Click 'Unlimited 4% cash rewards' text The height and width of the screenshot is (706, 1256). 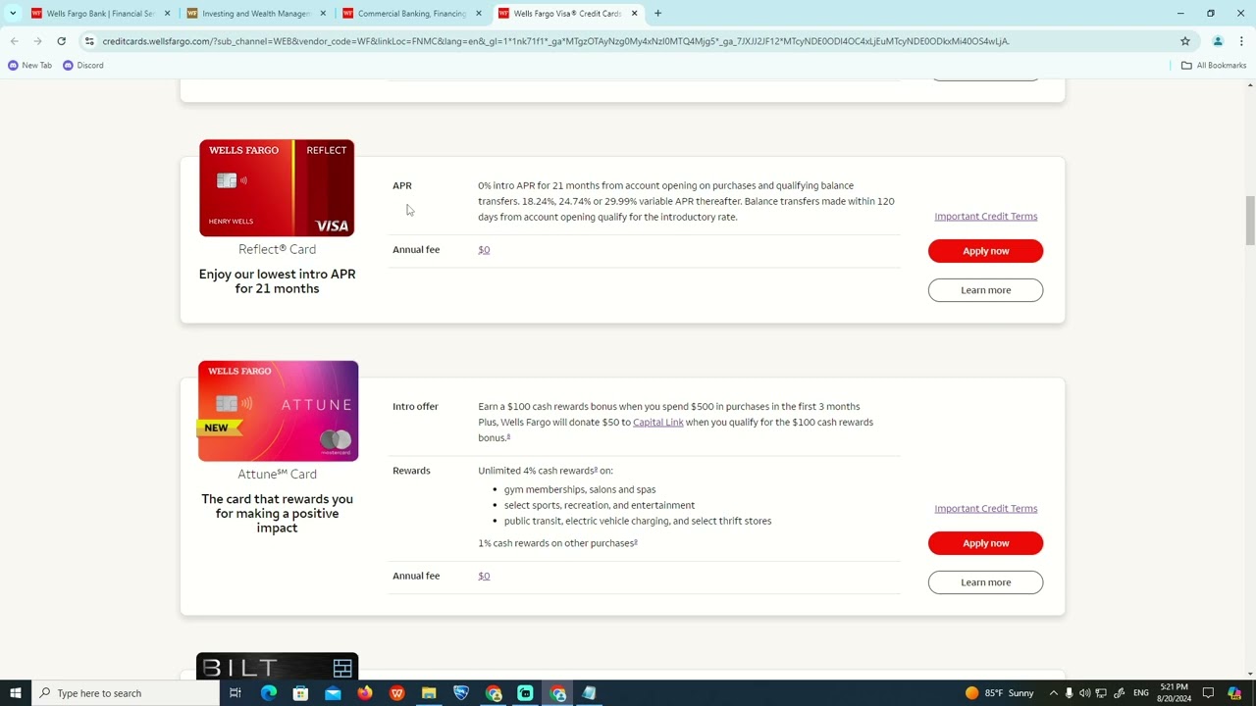[545, 471]
